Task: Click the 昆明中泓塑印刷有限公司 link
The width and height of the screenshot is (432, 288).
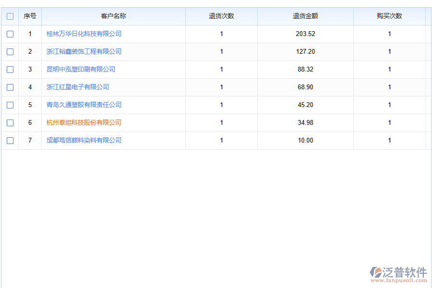Action: point(80,69)
